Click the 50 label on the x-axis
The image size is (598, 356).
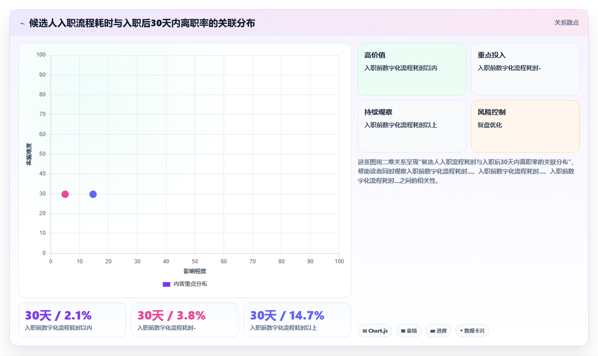[195, 261]
